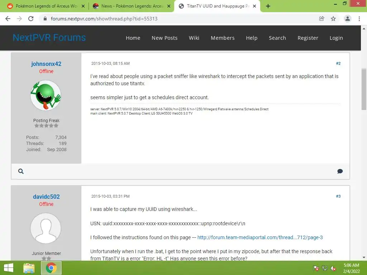Click the reply speech bubble icon under post #2
Screen dimensions: 367x275
(340, 171)
